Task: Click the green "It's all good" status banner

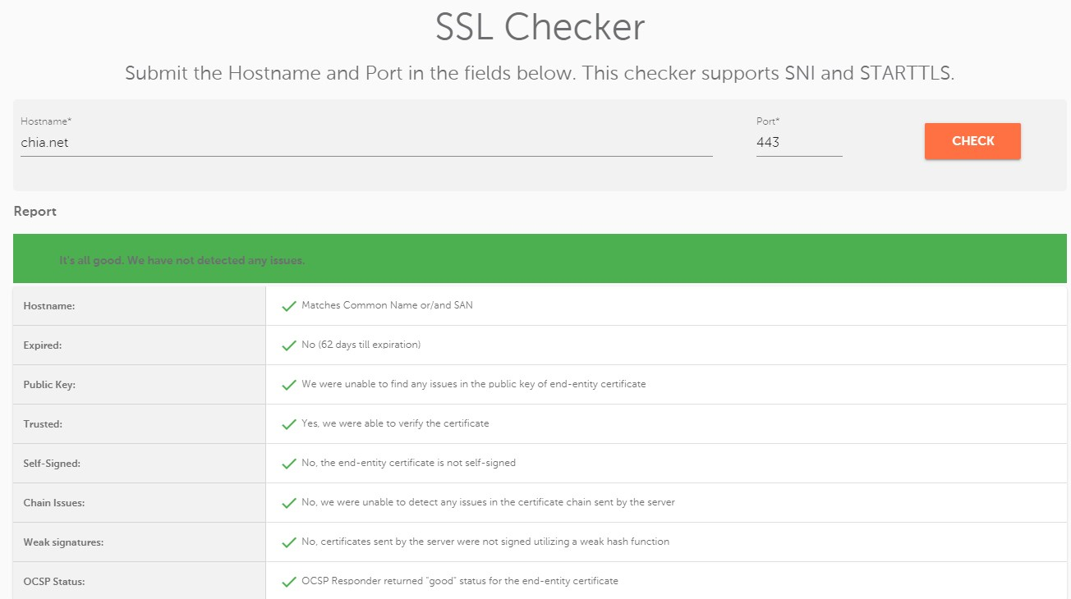Action: [x=540, y=258]
